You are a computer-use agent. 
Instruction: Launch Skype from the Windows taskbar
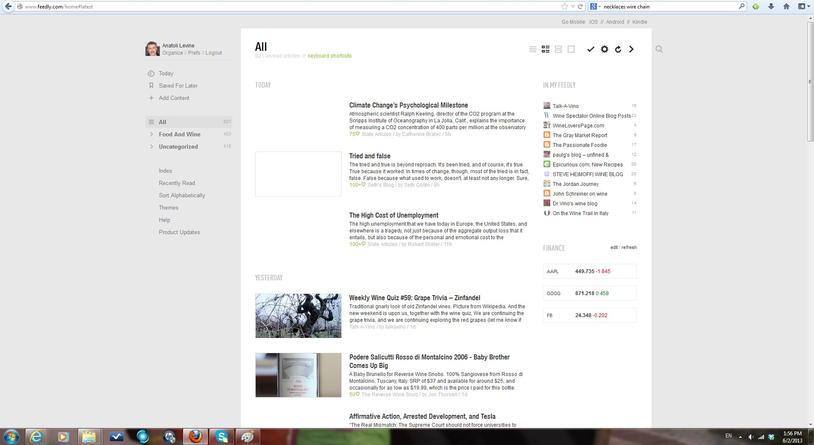(x=221, y=436)
